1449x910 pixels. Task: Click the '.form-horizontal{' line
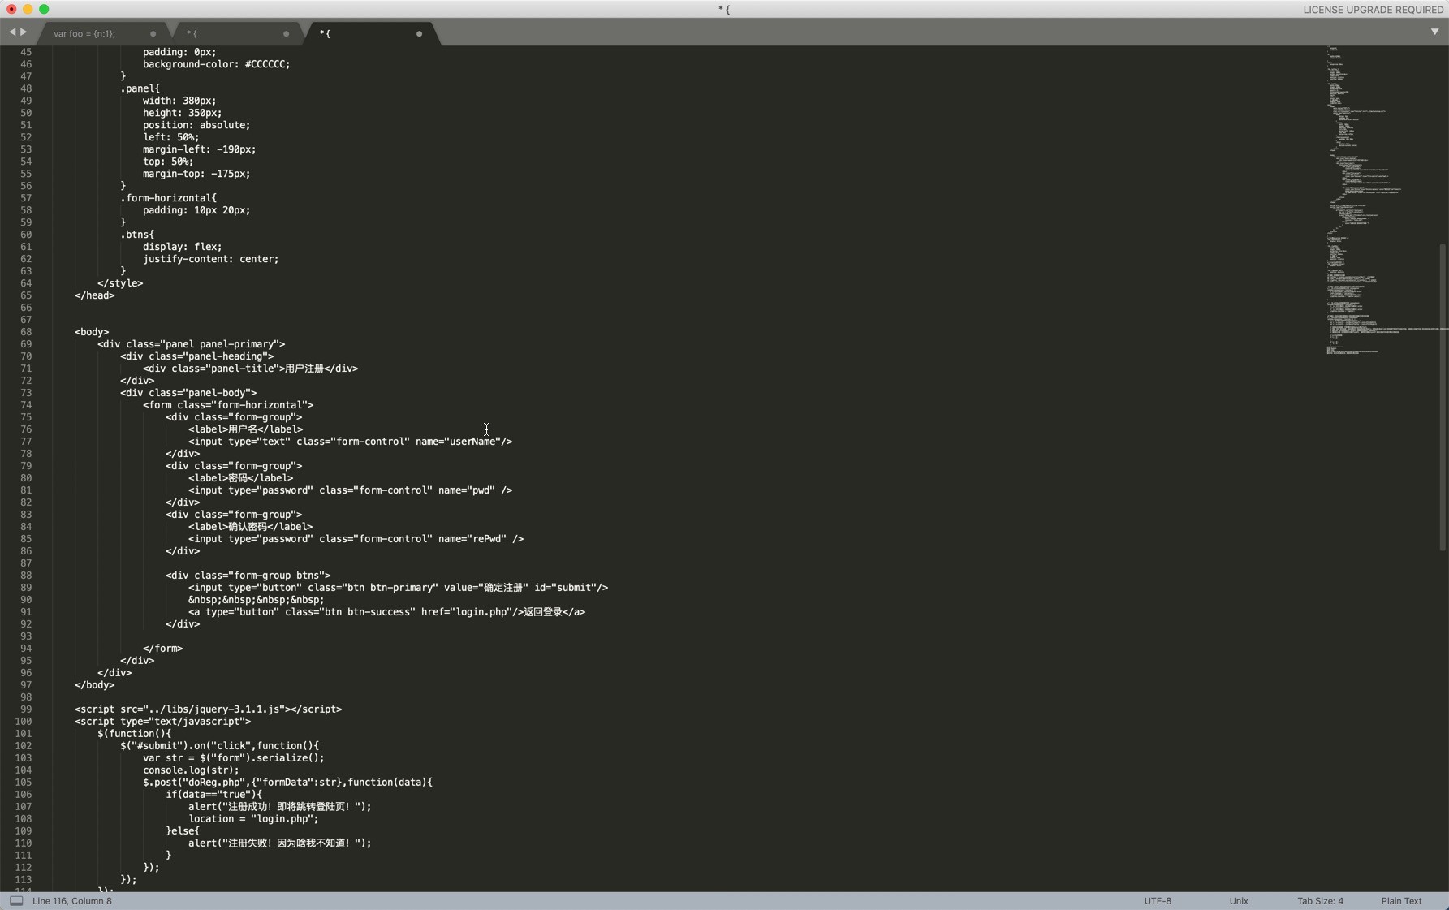click(x=168, y=198)
